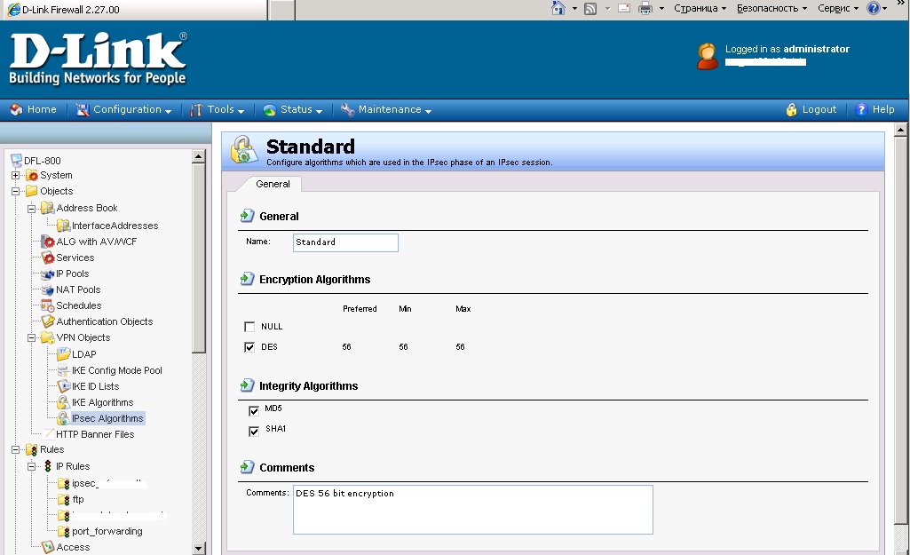Open the Безопасность browser menu
Screen dimensions: 910x555
pos(772,8)
